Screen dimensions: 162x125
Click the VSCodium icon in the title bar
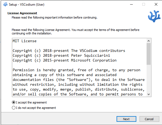tap(5, 4)
